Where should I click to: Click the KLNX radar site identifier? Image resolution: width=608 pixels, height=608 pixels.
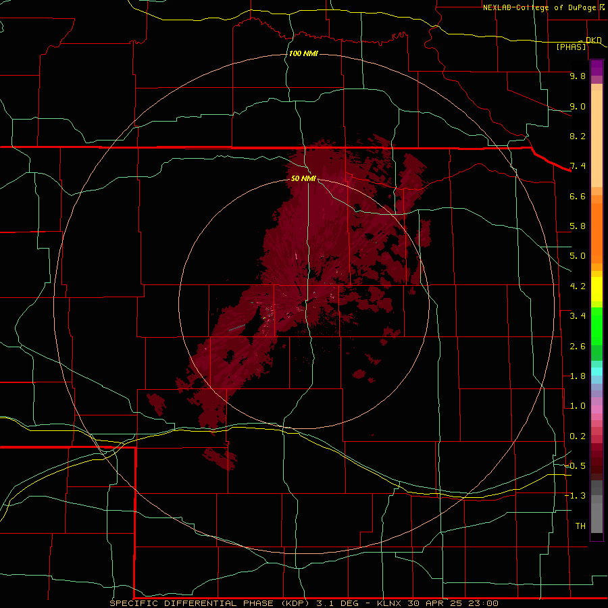(x=389, y=603)
